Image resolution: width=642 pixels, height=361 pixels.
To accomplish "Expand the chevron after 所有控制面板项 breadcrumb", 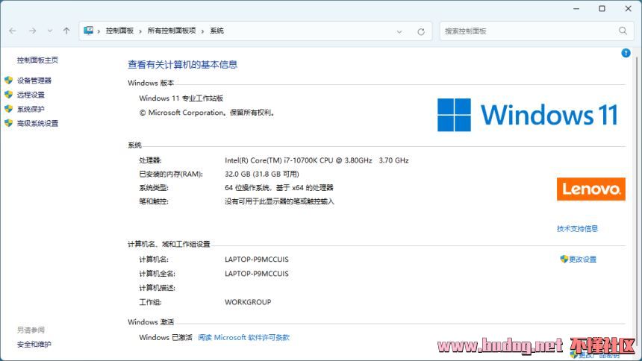I will pos(202,31).
